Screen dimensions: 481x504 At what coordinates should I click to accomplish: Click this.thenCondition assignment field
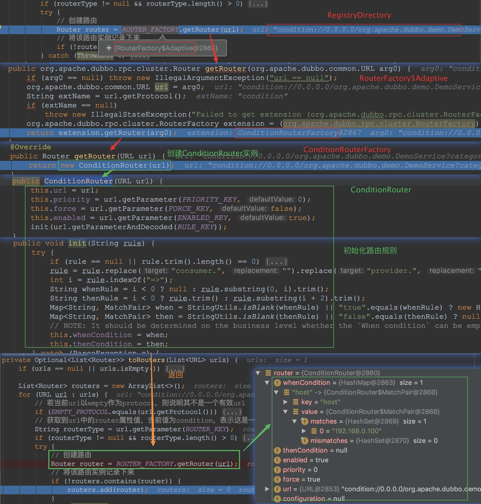pyautogui.click(x=91, y=344)
